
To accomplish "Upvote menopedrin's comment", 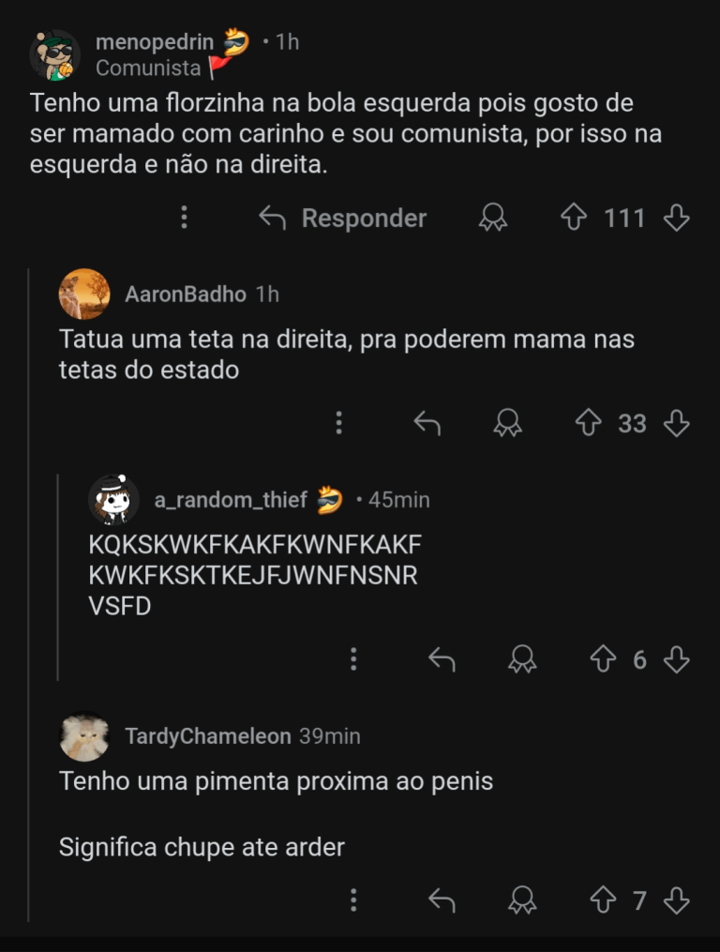I will pyautogui.click(x=573, y=219).
